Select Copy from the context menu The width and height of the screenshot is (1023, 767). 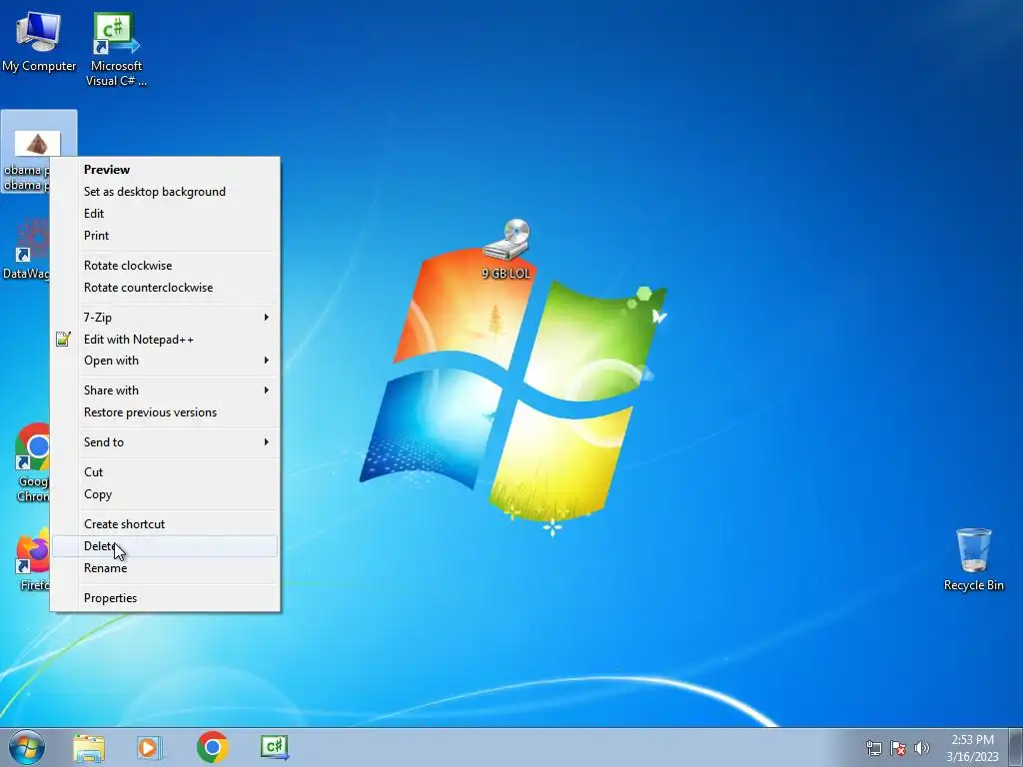(x=165, y=494)
